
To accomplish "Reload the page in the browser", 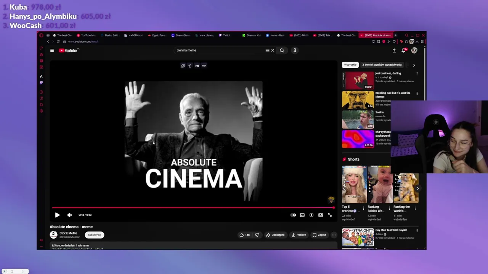I will (58, 41).
